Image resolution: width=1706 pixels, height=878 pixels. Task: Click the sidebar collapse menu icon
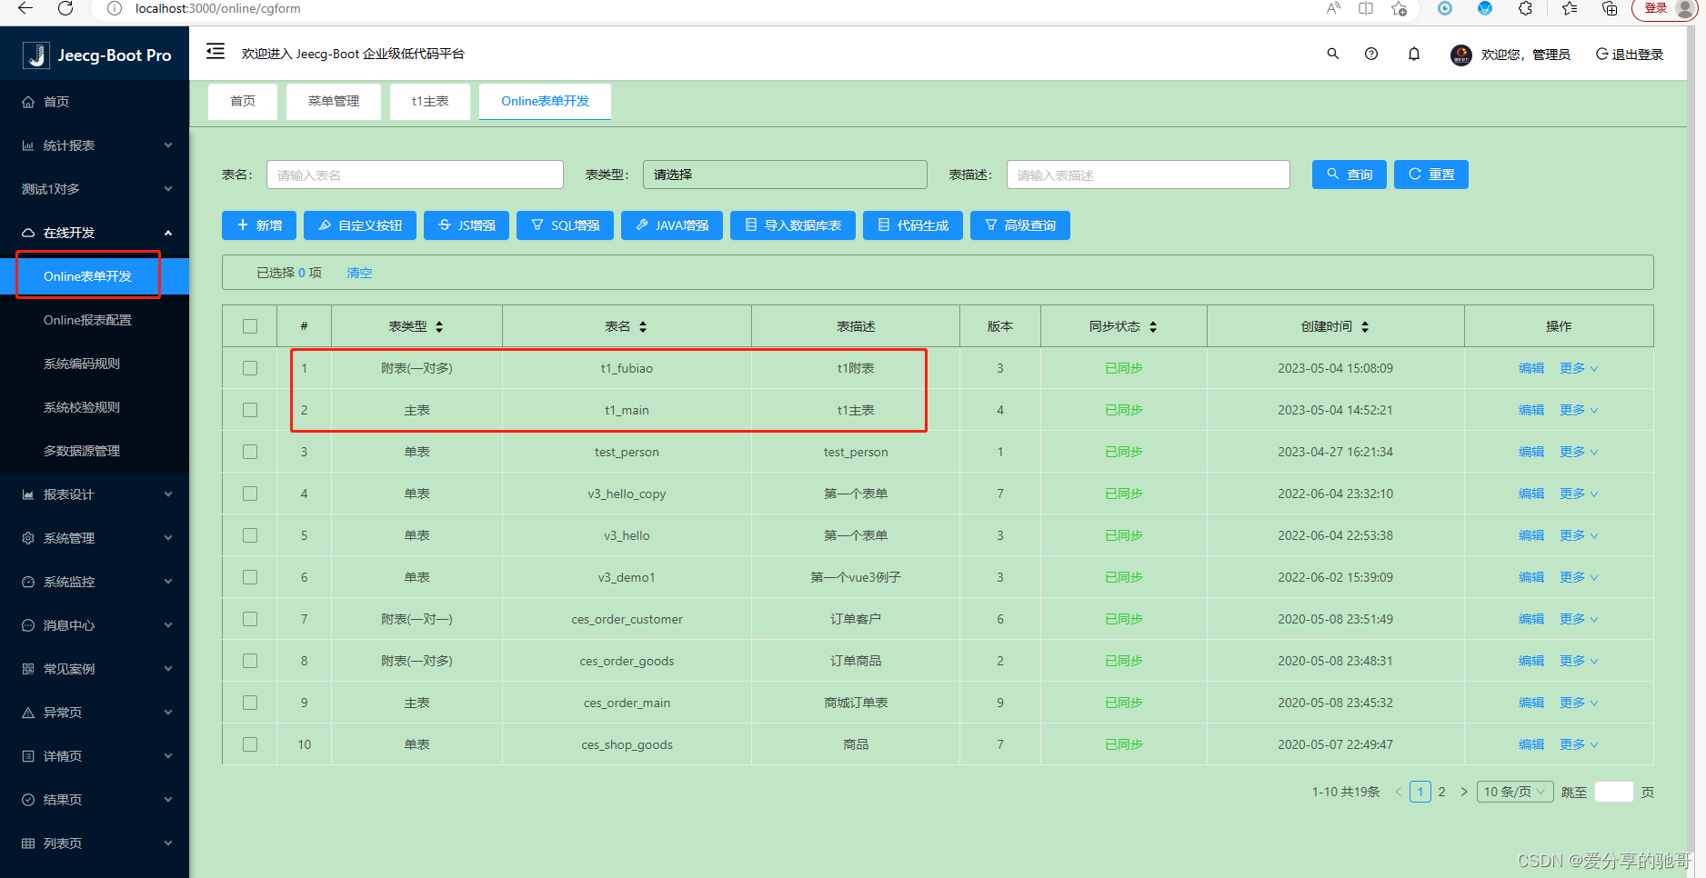pos(216,52)
